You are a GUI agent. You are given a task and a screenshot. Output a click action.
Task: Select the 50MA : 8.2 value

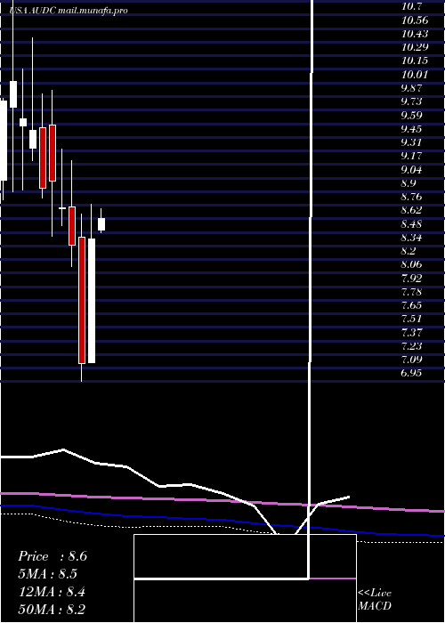(x=52, y=610)
